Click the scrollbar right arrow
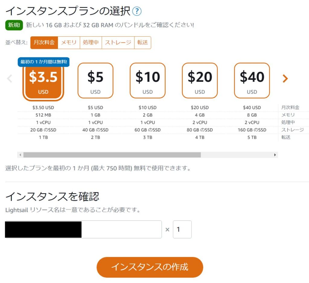The width and height of the screenshot is (309, 283). click(x=275, y=155)
